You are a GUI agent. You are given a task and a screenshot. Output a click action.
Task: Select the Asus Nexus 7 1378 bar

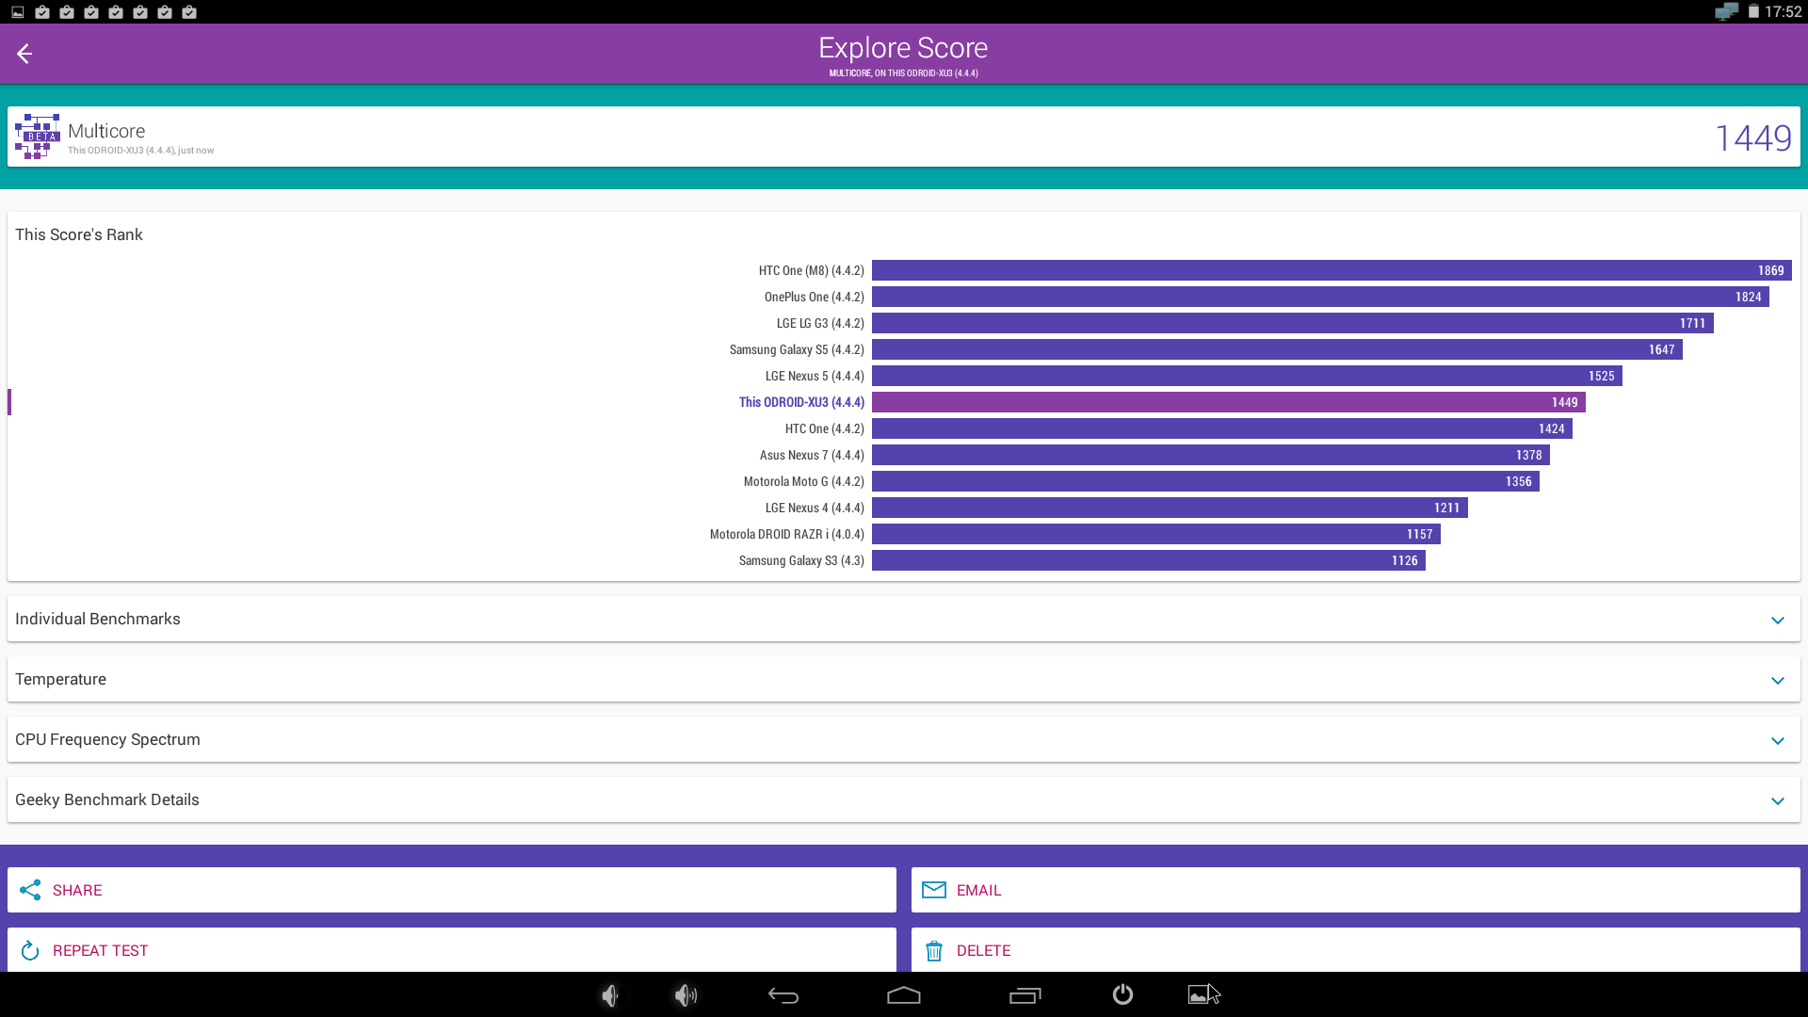pyautogui.click(x=1211, y=455)
